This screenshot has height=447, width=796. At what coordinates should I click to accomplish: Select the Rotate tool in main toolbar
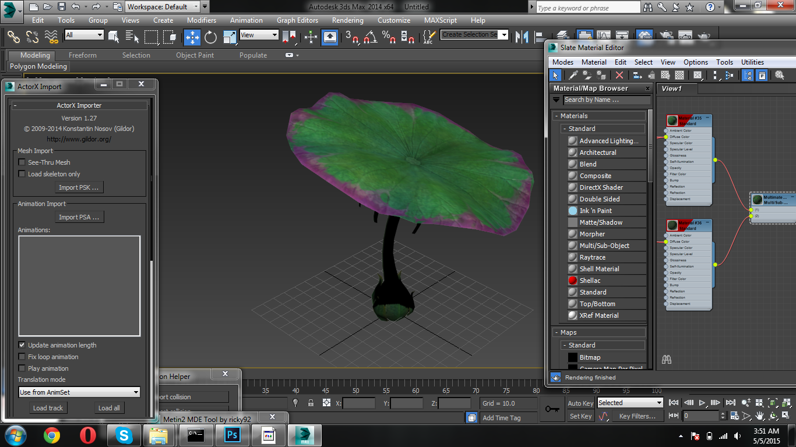pyautogui.click(x=211, y=38)
